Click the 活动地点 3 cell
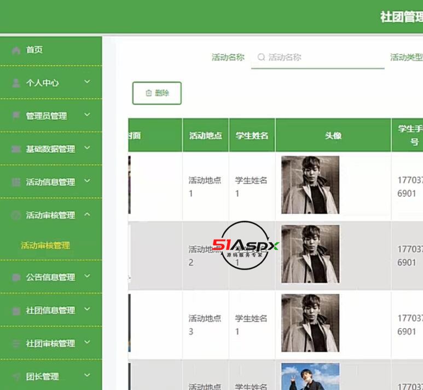 206,325
